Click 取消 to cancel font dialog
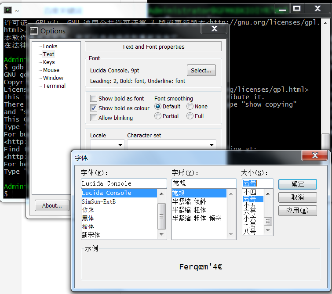The image size is (332, 294). (298, 197)
